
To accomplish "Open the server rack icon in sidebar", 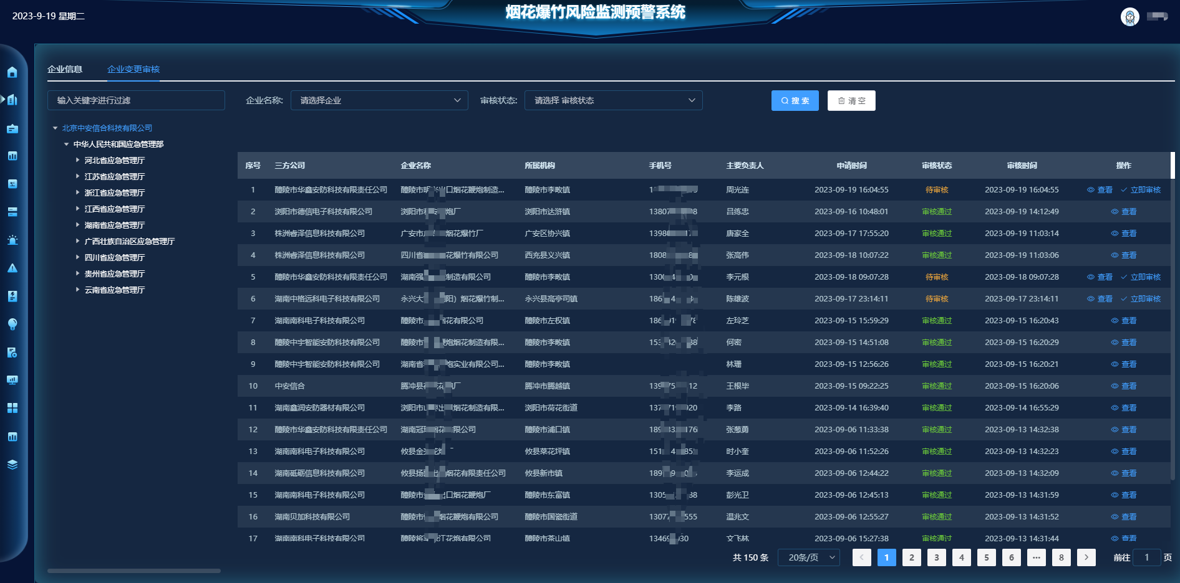I will pos(12,212).
